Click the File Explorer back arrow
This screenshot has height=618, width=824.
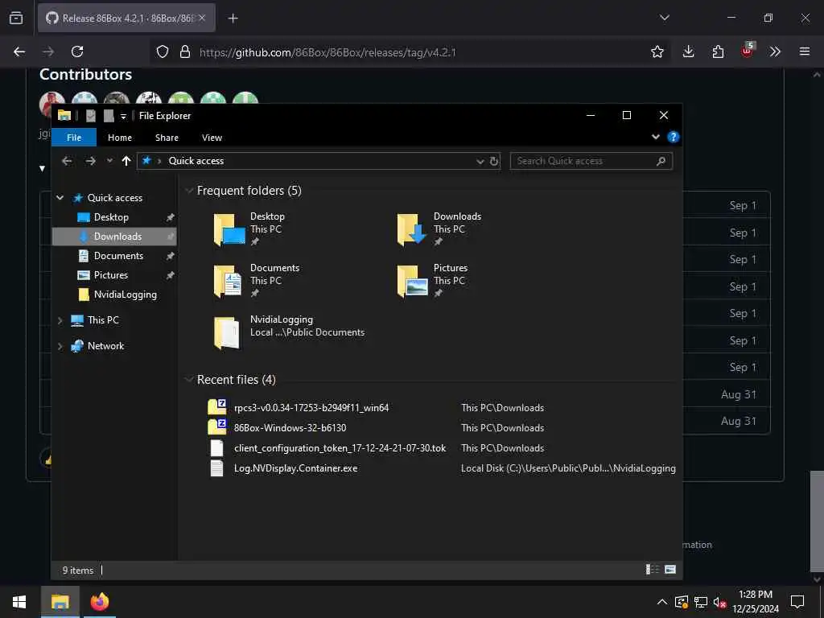coord(67,161)
